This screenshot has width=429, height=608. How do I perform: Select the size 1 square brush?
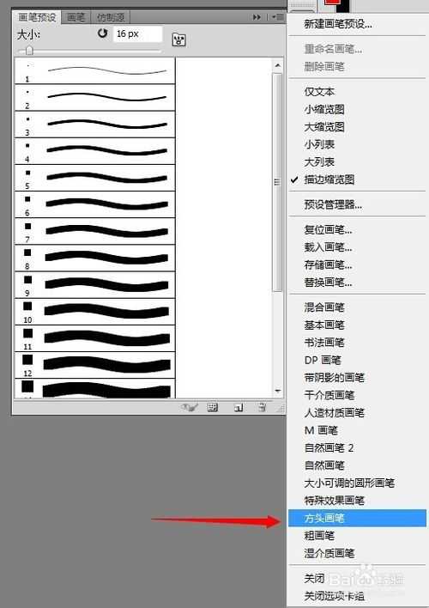pos(94,70)
